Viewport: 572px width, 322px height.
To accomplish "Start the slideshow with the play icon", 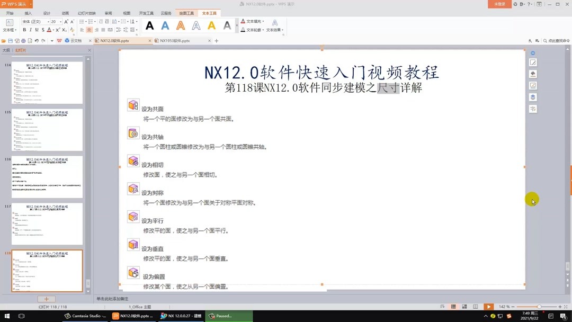I will click(x=488, y=306).
